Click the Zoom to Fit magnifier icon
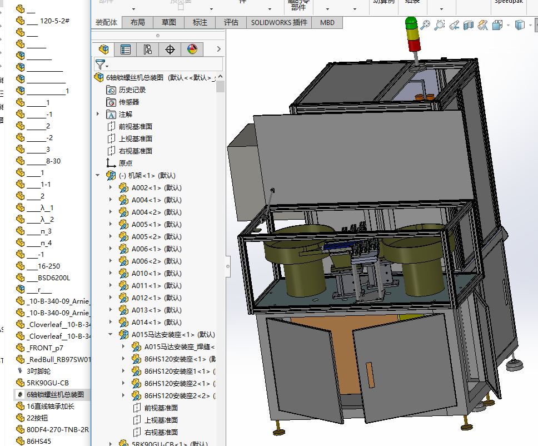The width and height of the screenshot is (538, 446). (x=425, y=25)
